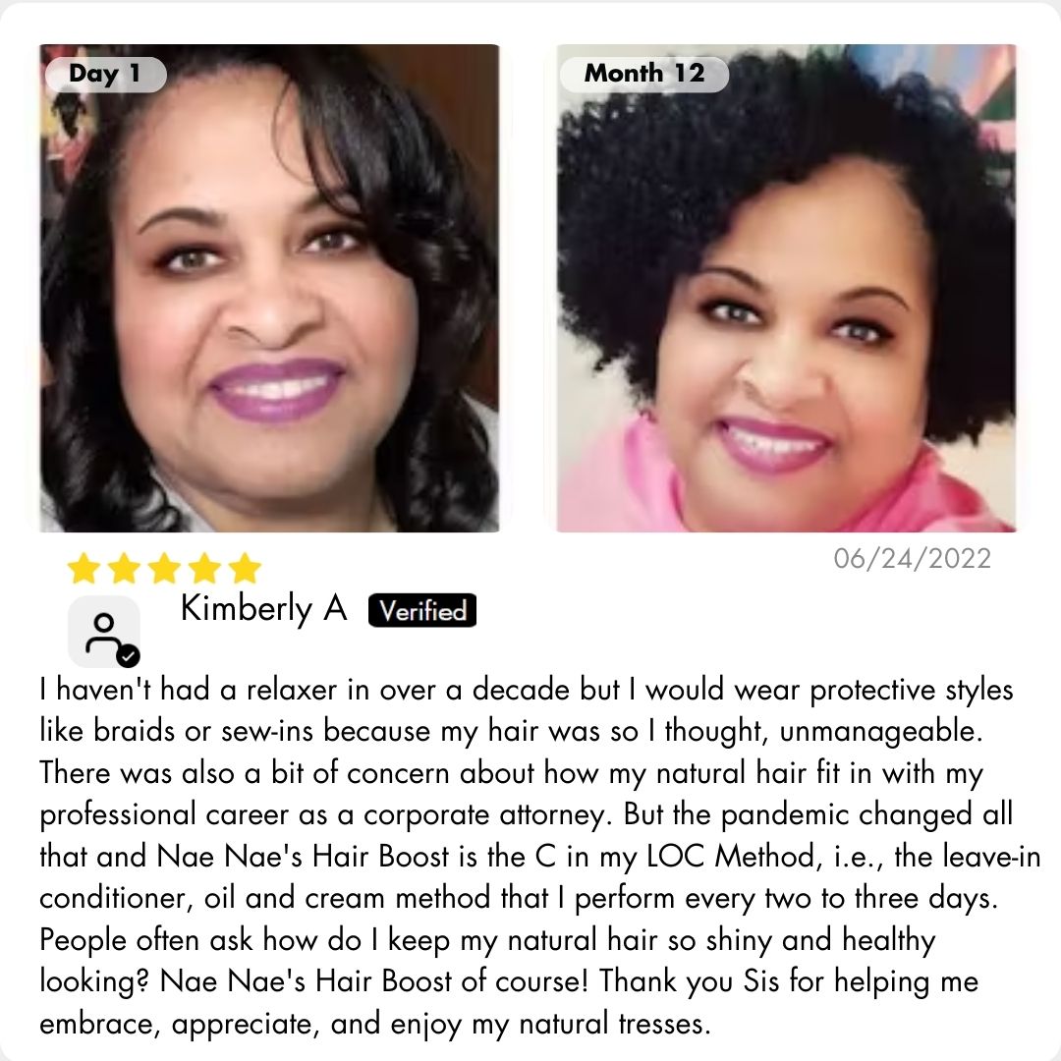Viewport: 1061px width, 1061px height.
Task: Click the verified user avatar icon
Action: (103, 632)
